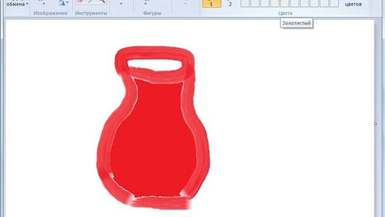Click the 'Цвета' group label
The image size is (385, 217).
point(285,13)
